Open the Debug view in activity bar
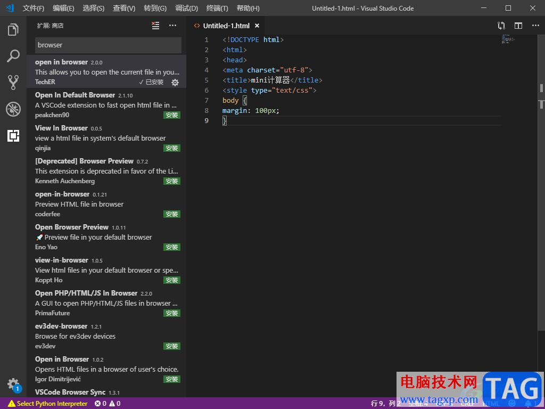The height and width of the screenshot is (409, 545). [13, 109]
